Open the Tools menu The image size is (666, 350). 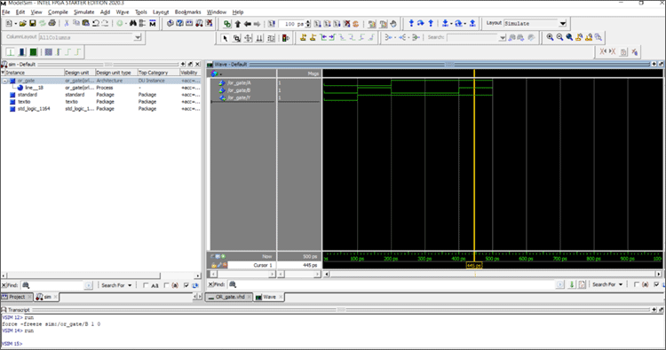pyautogui.click(x=140, y=12)
